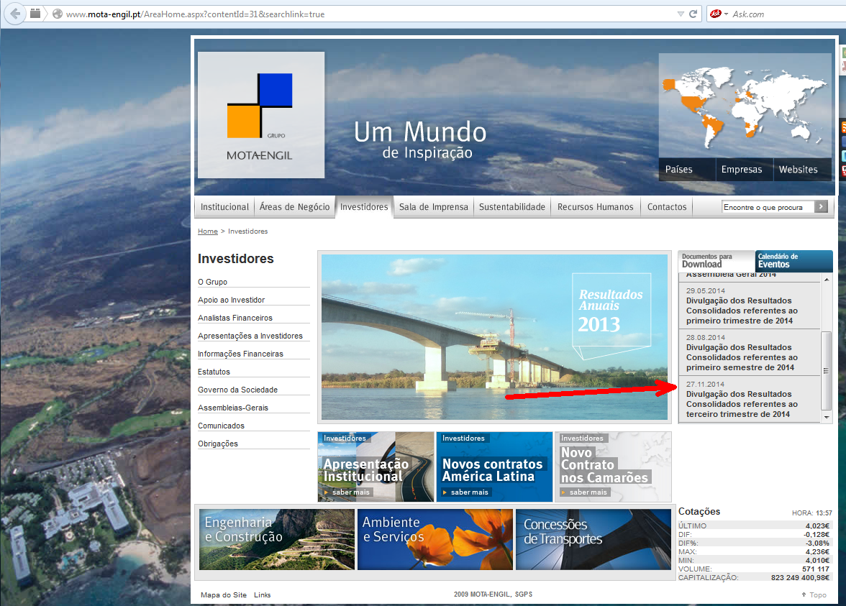Click the events list scroll up arrow

[827, 279]
